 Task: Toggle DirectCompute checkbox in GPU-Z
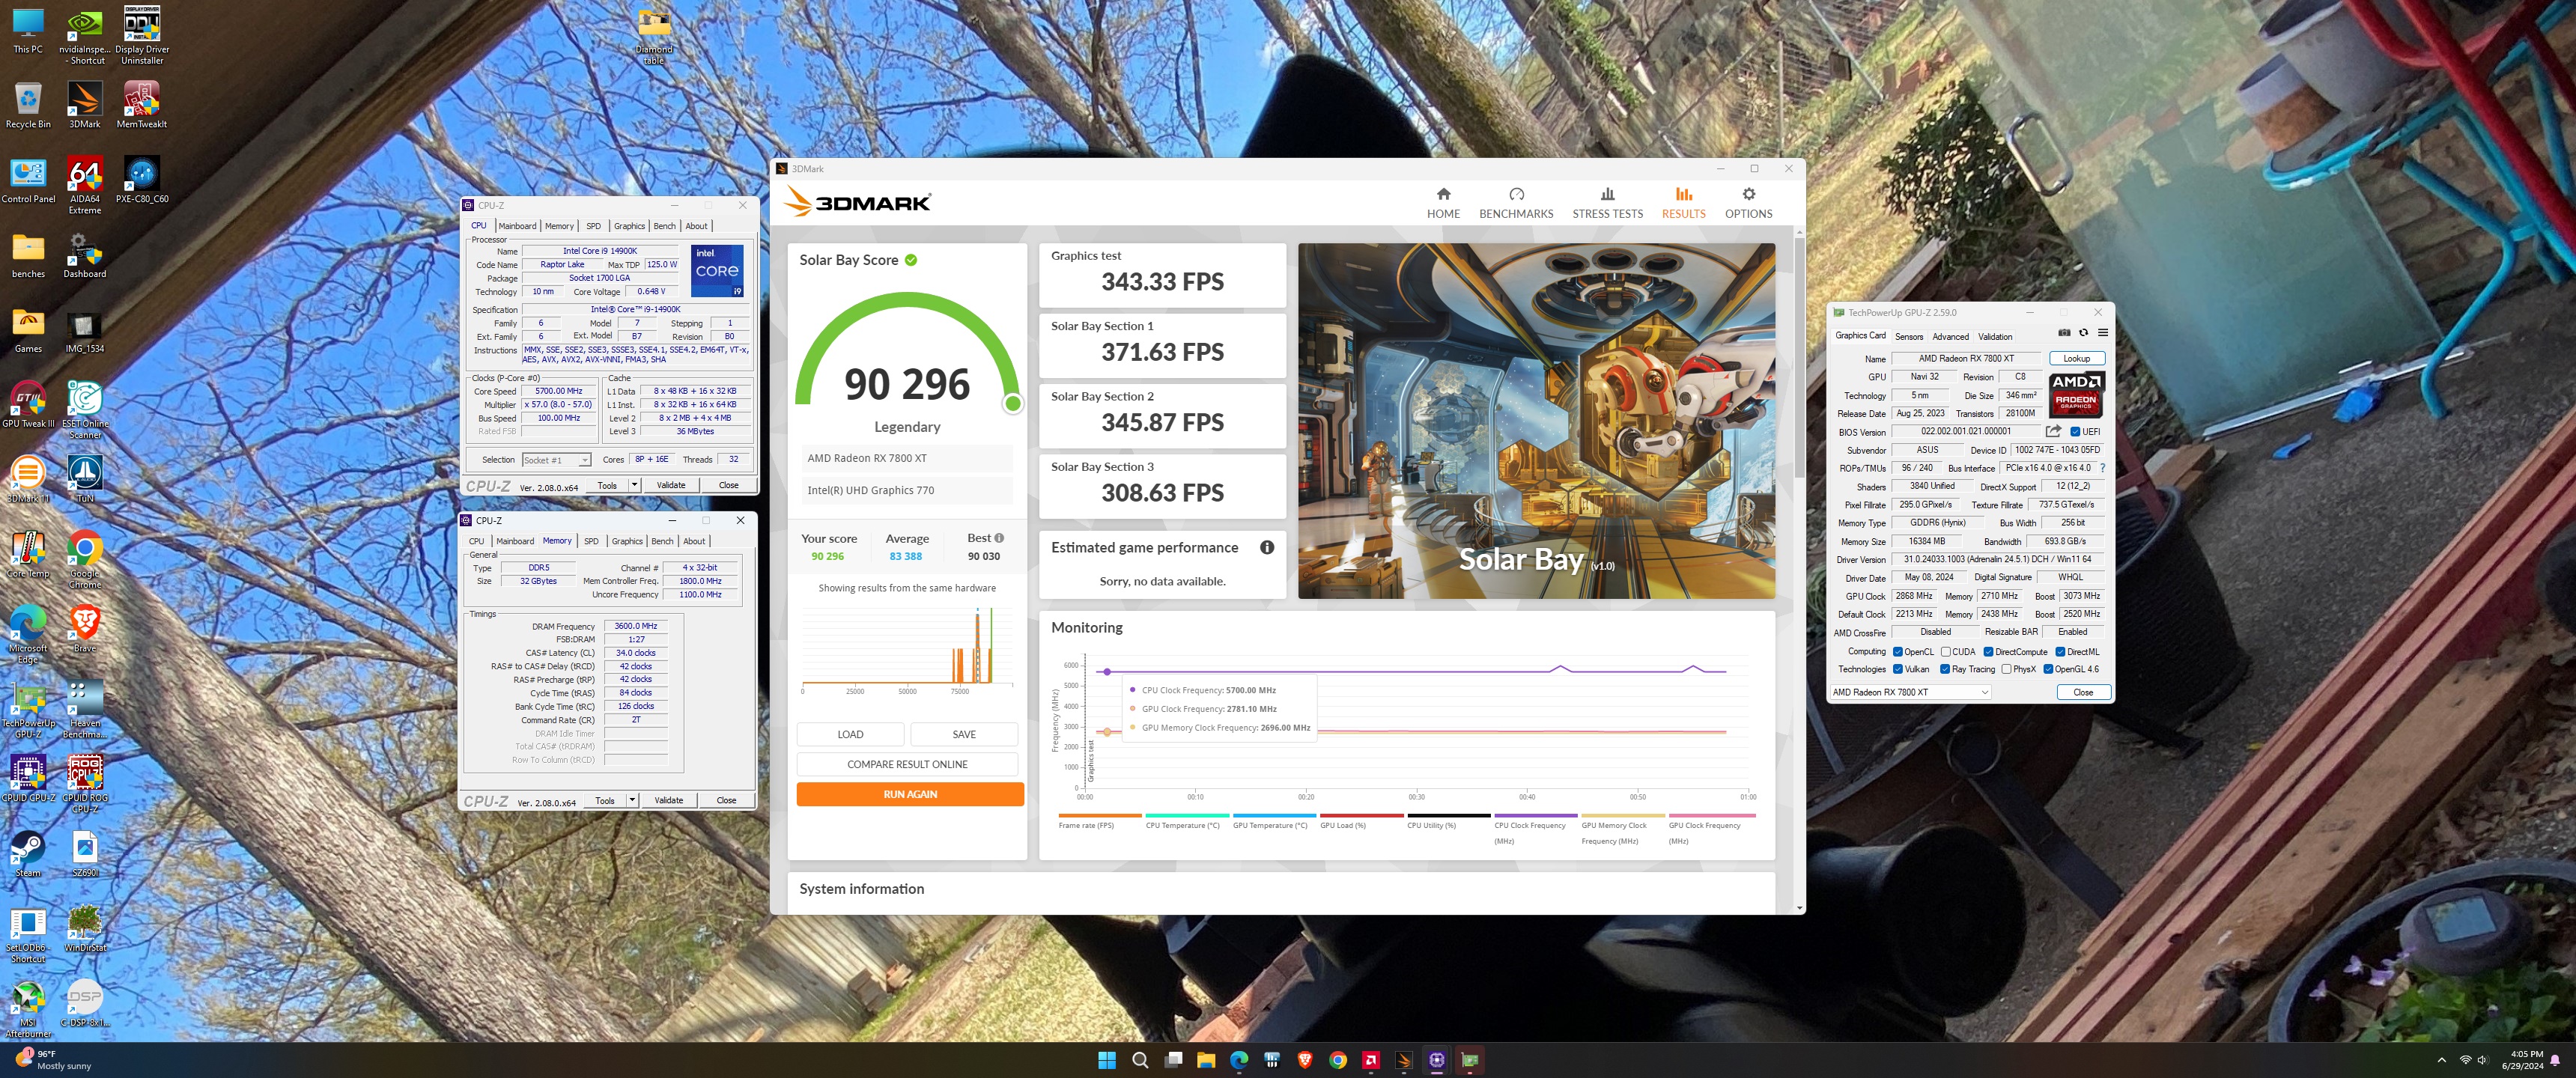(1988, 652)
